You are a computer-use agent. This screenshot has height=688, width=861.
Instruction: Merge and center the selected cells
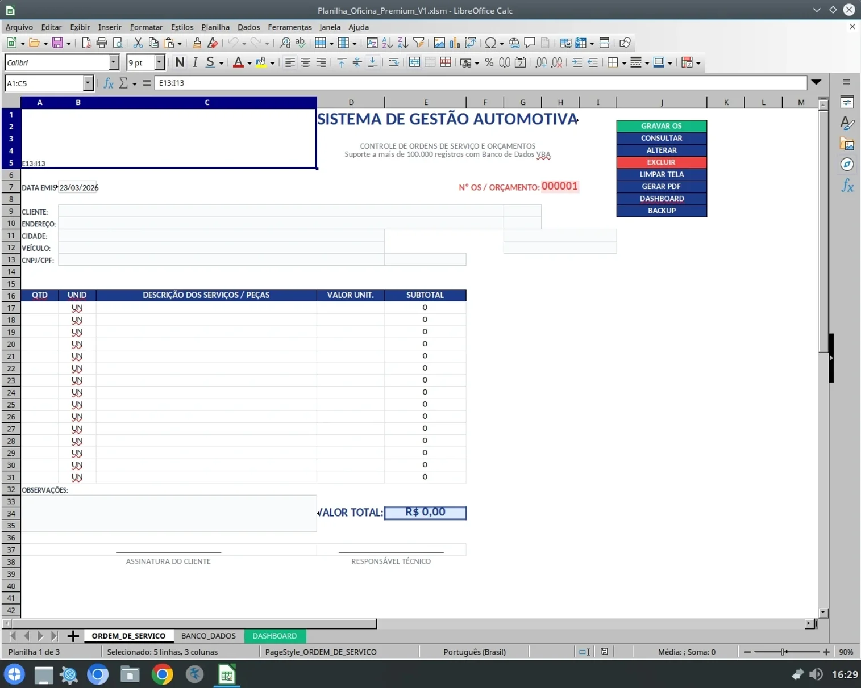(x=414, y=62)
